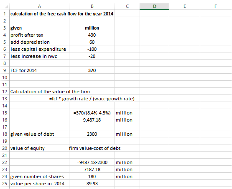The height and width of the screenshot is (189, 232).
Task: Click the number of shares cell 180
Action: tap(92, 177)
